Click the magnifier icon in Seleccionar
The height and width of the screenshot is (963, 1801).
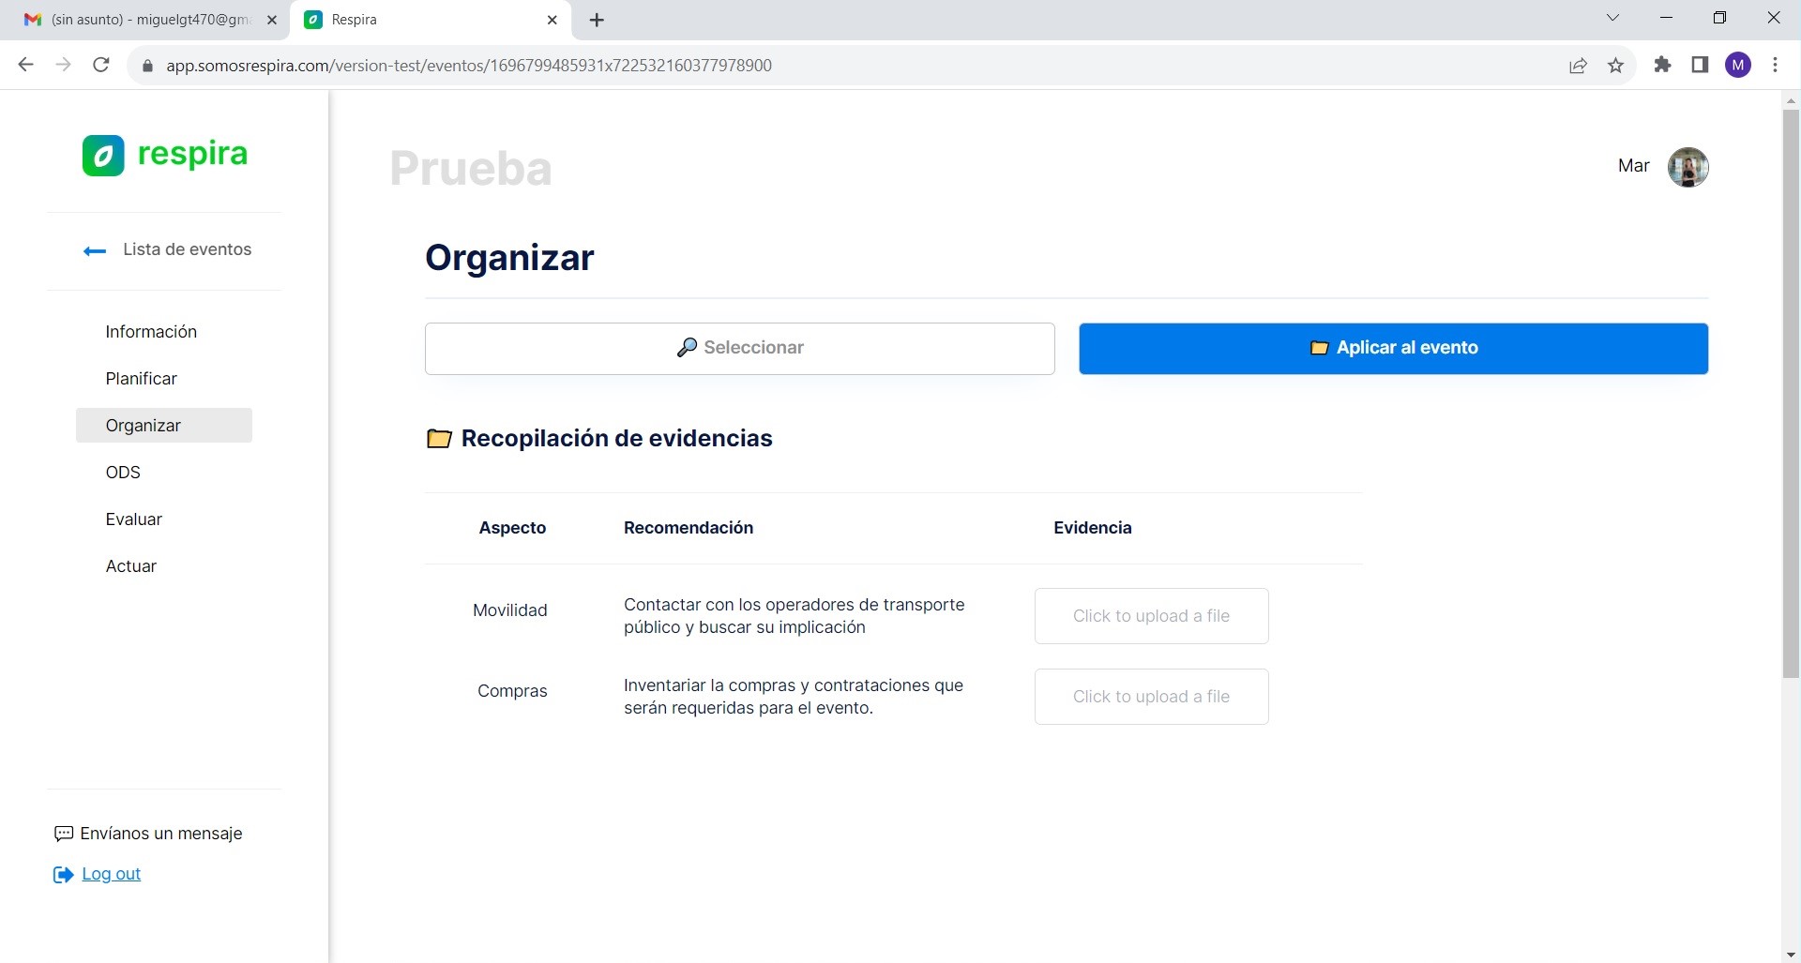coord(687,348)
